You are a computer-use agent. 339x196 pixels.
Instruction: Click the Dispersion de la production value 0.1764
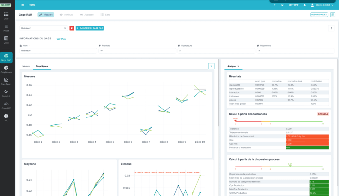(x=313, y=174)
